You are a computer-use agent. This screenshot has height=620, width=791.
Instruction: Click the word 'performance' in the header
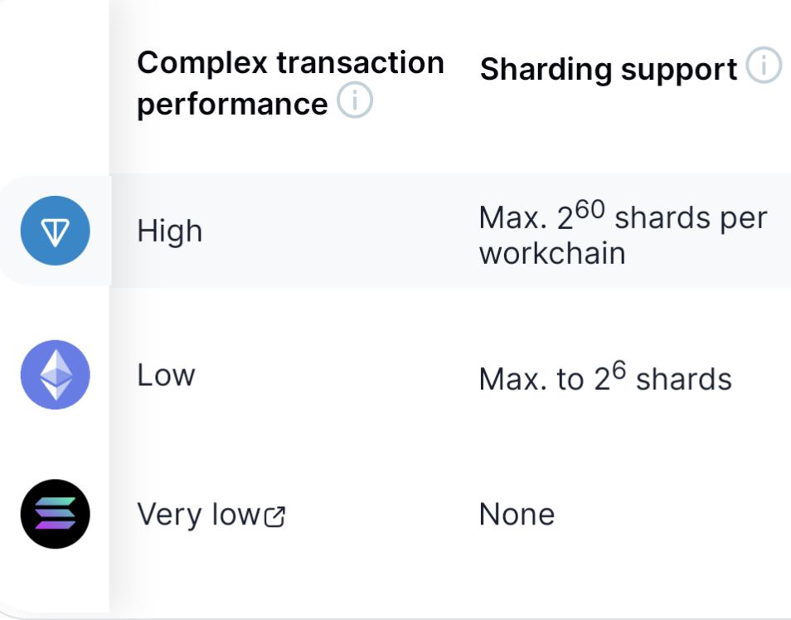coord(232,105)
